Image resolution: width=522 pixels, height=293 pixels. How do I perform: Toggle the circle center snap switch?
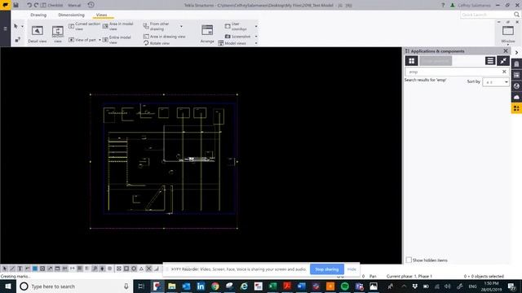coord(134,269)
